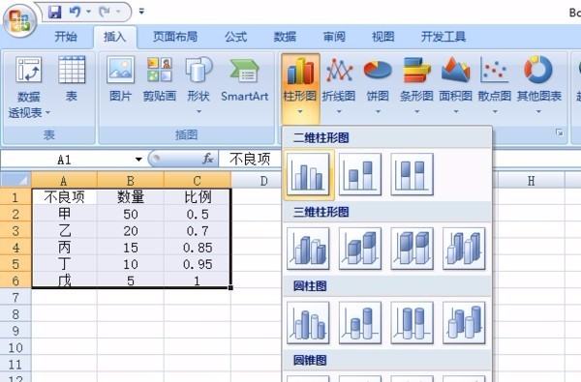Select row 7 header
This screenshot has height=382, width=581.
15,297
